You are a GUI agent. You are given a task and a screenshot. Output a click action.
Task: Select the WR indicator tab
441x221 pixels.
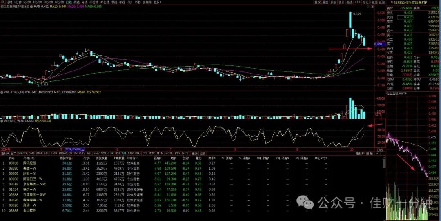pyautogui.click(x=124, y=154)
